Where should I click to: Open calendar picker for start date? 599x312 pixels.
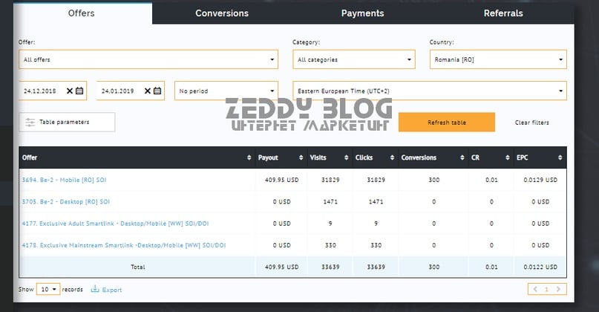pyautogui.click(x=79, y=91)
